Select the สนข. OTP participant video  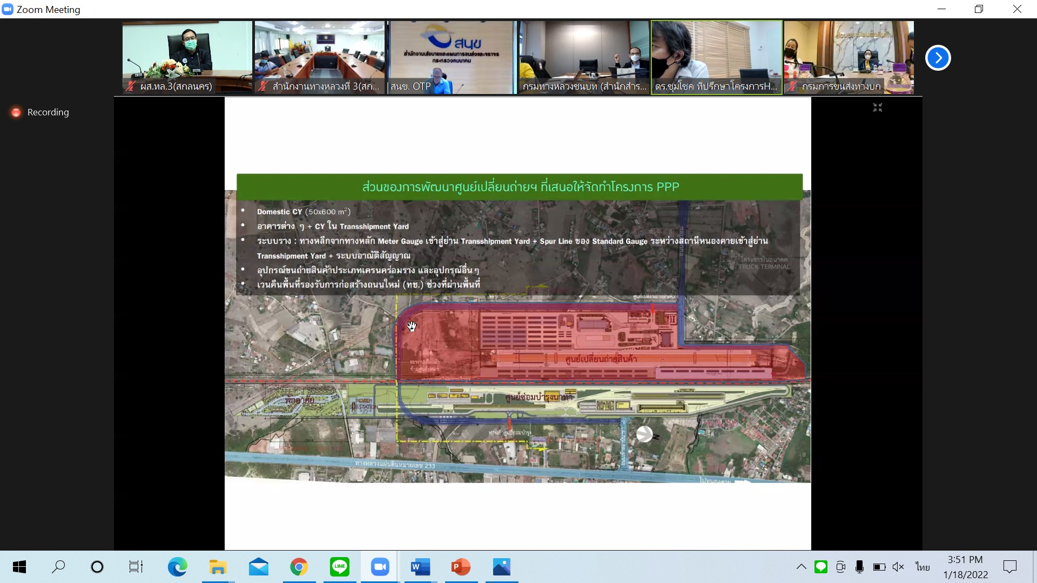[452, 57]
